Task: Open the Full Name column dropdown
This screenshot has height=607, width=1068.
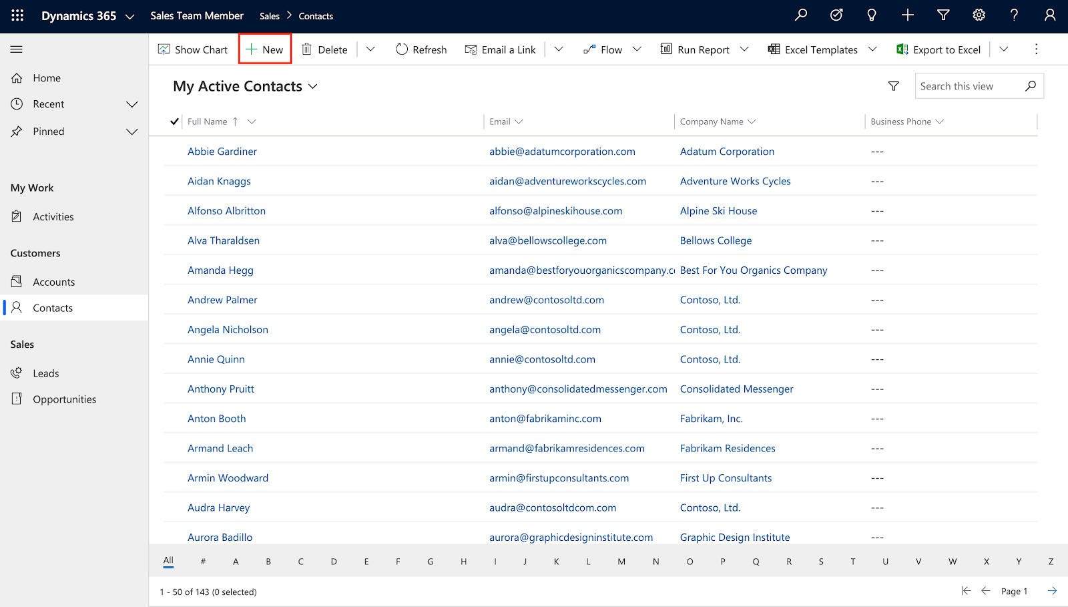Action: pos(252,122)
